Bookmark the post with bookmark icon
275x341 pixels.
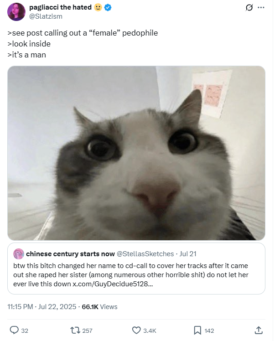(x=197, y=331)
